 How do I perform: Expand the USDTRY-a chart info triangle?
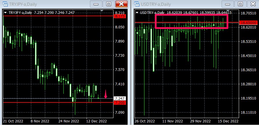(137, 12)
